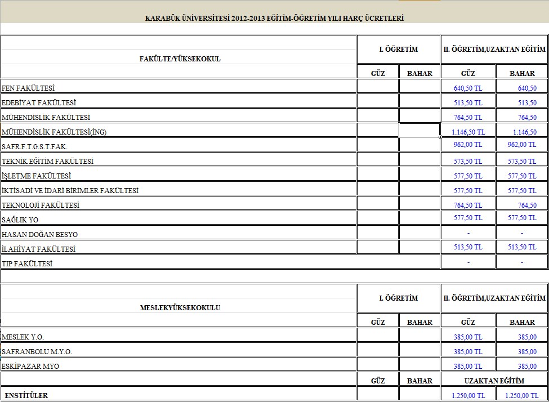The width and height of the screenshot is (549, 402).
Task: Select empty I. ÖĞRETİM BAHAR cell for MESLEK Y.O.
Action: click(x=419, y=335)
